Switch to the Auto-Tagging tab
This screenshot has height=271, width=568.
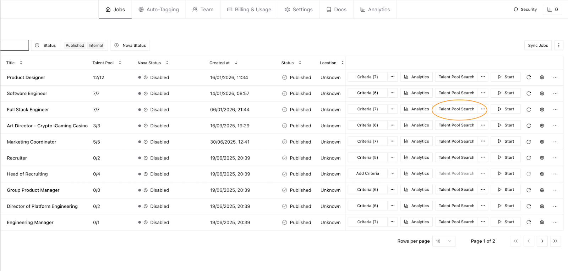[x=159, y=10]
